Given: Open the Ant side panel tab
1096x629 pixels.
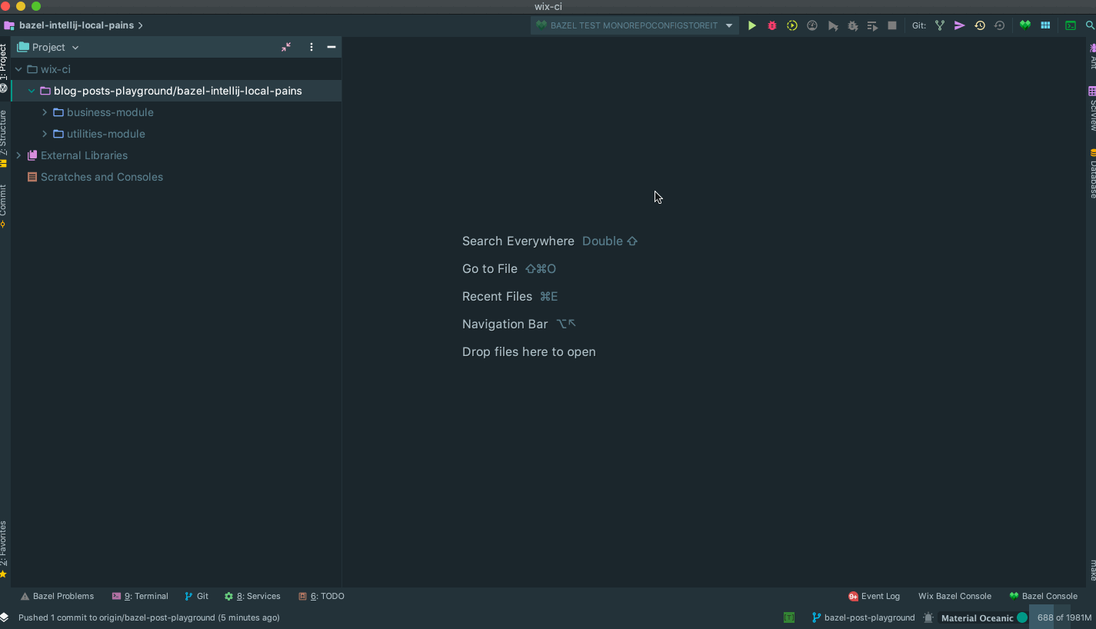Looking at the screenshot, I should pyautogui.click(x=1091, y=56).
